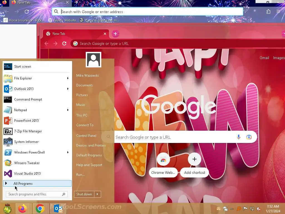
Task: Click the Winaero Tweaker icon
Action: point(8,163)
